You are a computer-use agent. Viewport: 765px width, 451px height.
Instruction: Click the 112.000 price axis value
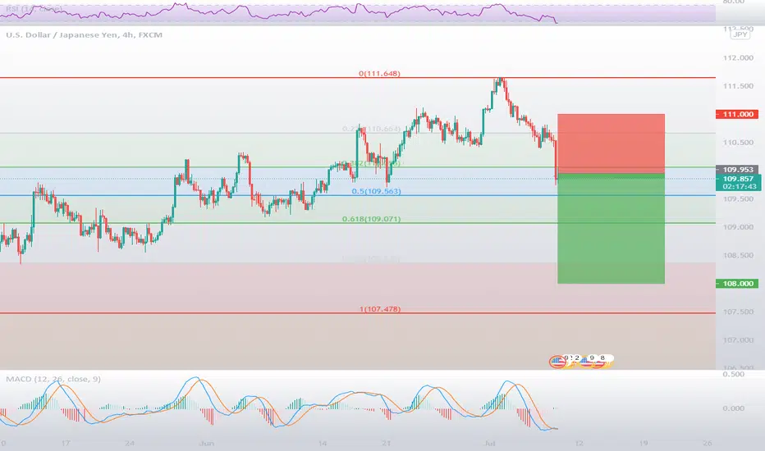(x=738, y=57)
